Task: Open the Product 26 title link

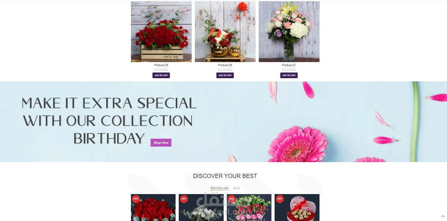Action: click(x=225, y=65)
